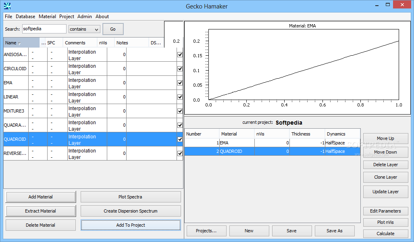Click HalfSpace cell in EMA layer row
414x242 pixels.
[x=343, y=143]
